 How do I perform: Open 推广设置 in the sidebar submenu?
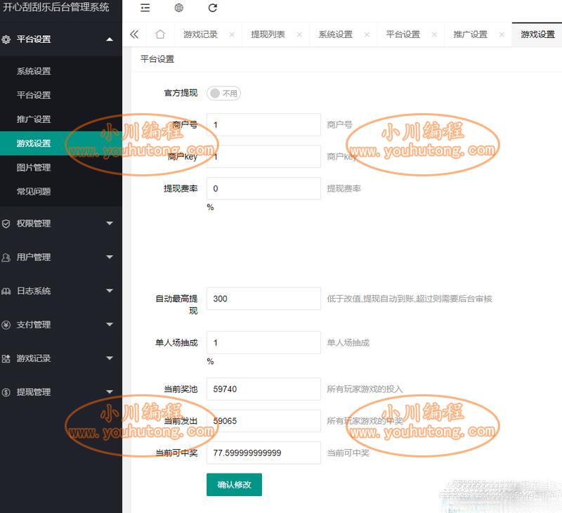[x=61, y=119]
